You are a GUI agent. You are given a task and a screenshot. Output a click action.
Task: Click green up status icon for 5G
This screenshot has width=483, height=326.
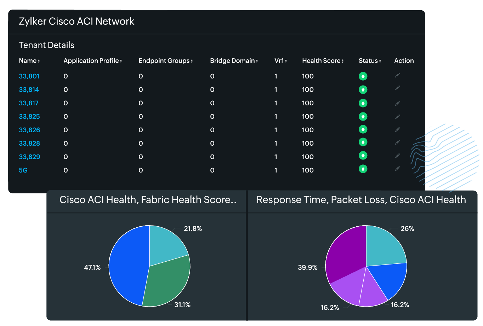[363, 169]
